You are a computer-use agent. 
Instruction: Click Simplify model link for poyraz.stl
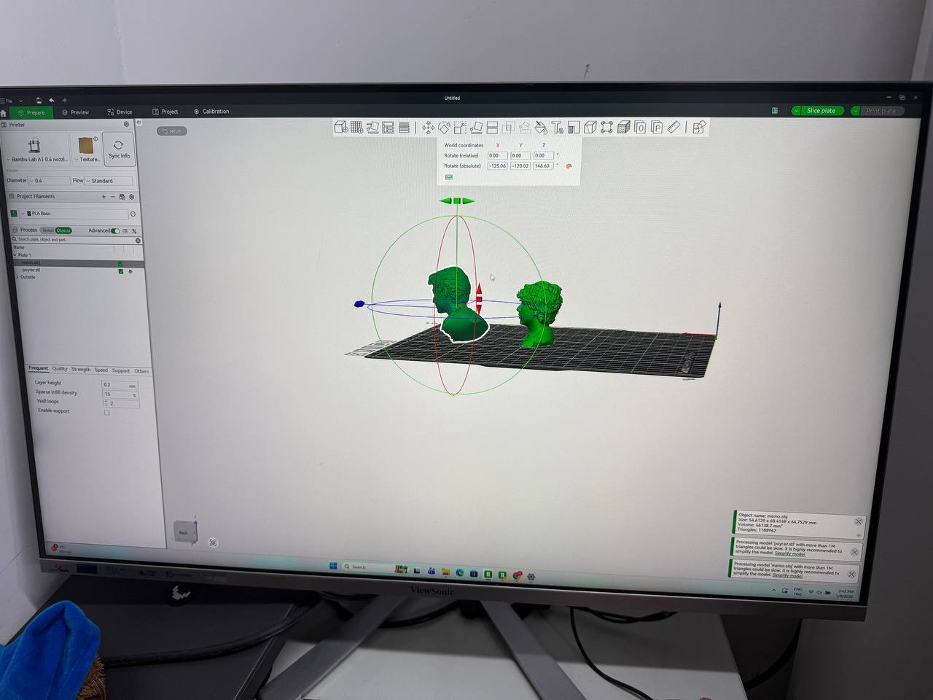point(789,554)
